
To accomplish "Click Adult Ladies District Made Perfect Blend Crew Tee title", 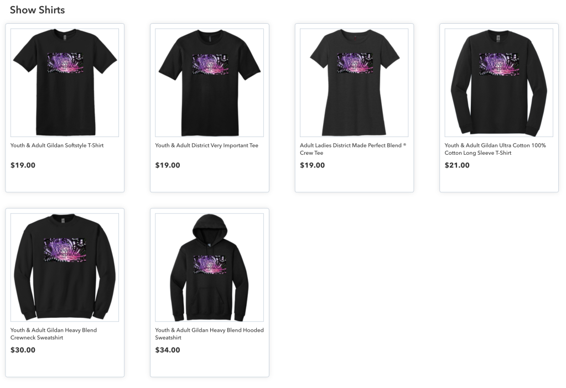I will 353,149.
